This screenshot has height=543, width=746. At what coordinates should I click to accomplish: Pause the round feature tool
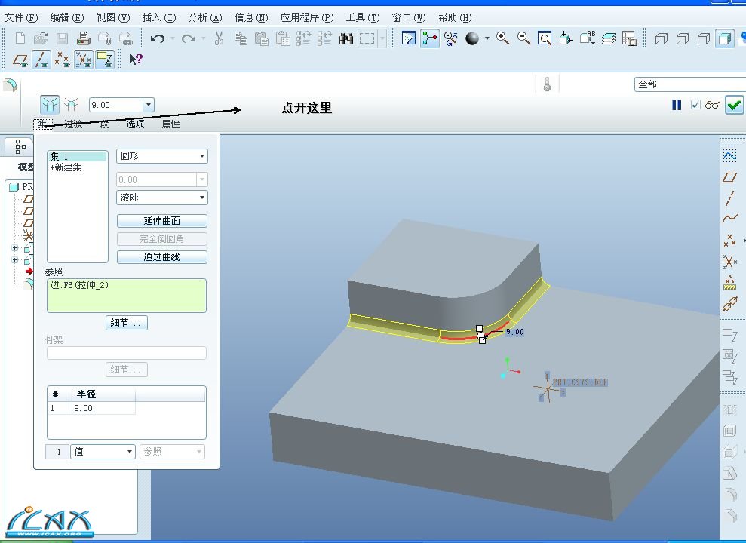(x=677, y=106)
